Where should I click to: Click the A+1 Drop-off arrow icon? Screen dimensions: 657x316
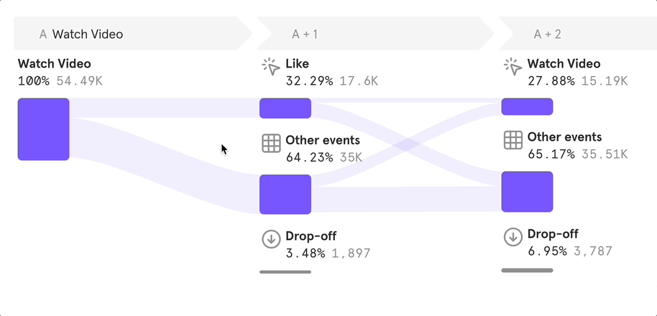pos(271,239)
